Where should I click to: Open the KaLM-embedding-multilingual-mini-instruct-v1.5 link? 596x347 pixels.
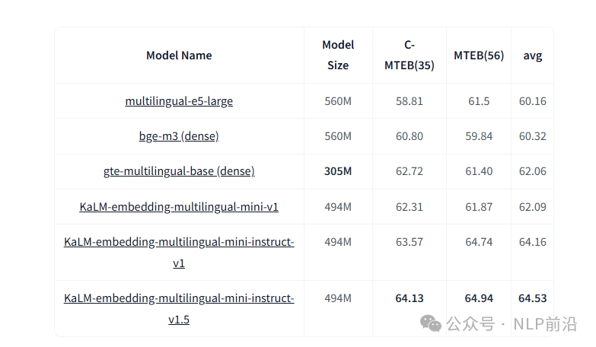[179, 309]
